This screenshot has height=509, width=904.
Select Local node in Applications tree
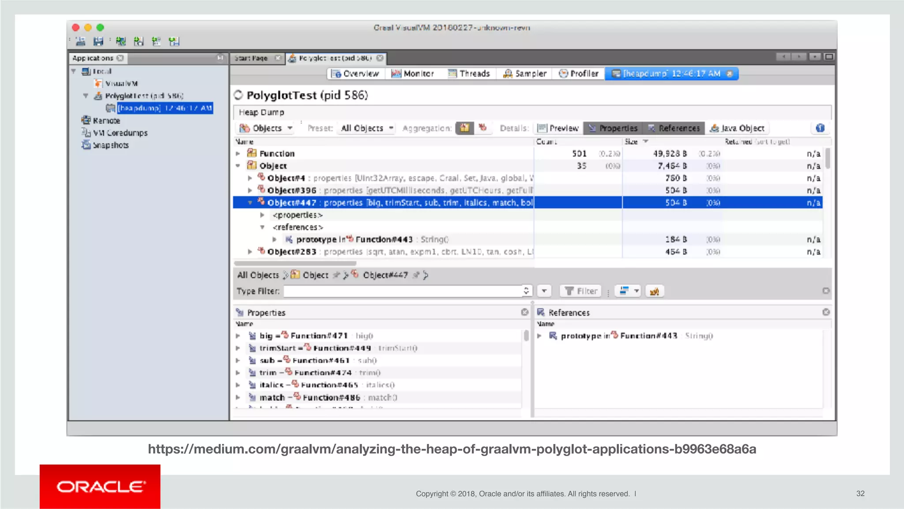pyautogui.click(x=102, y=71)
